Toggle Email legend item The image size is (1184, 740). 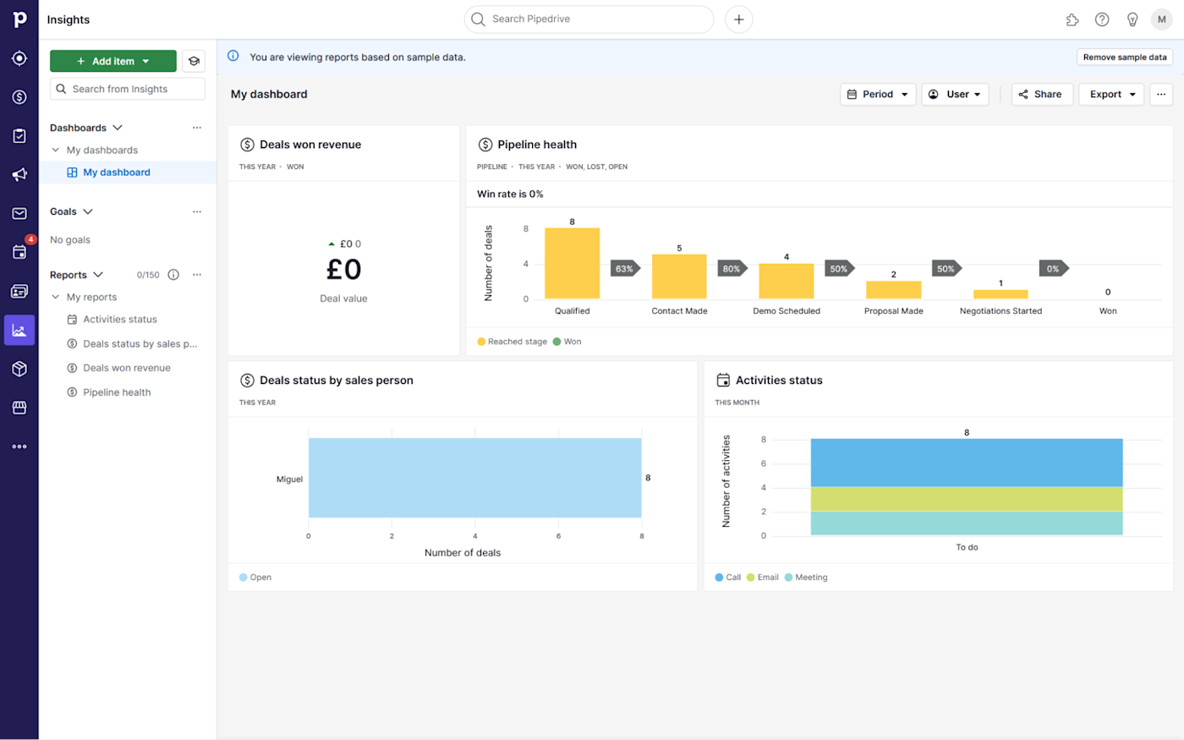tap(763, 578)
